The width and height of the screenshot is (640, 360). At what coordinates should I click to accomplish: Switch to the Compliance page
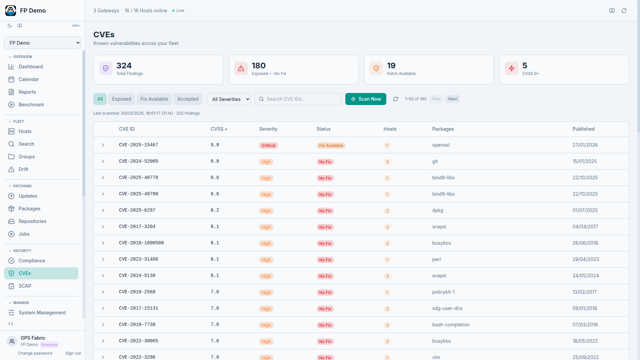32,261
